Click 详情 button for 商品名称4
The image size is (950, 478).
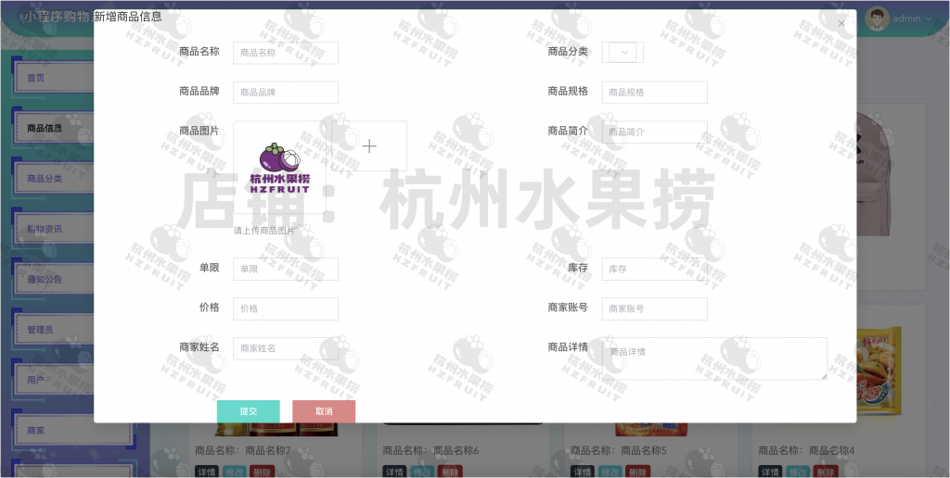click(x=770, y=472)
